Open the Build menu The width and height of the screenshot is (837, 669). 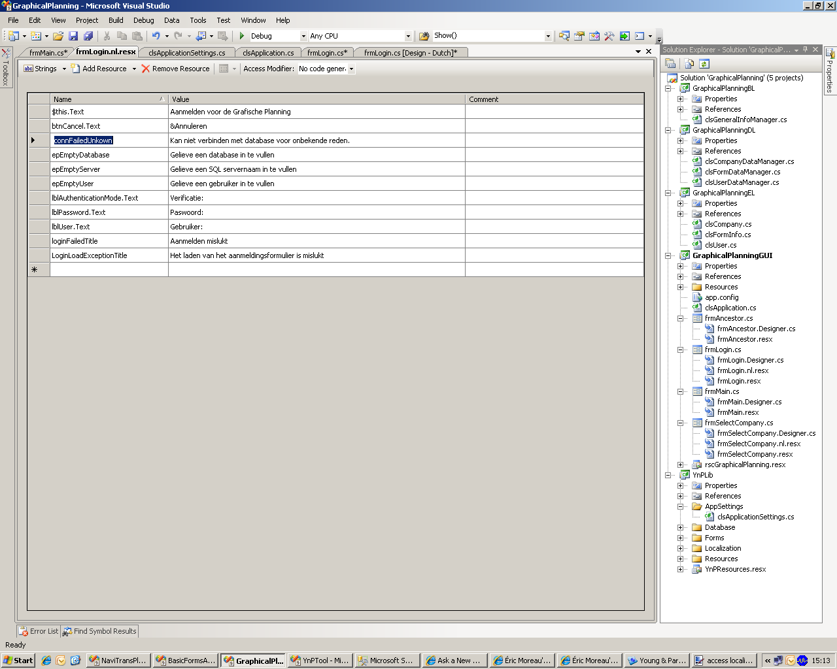(115, 20)
